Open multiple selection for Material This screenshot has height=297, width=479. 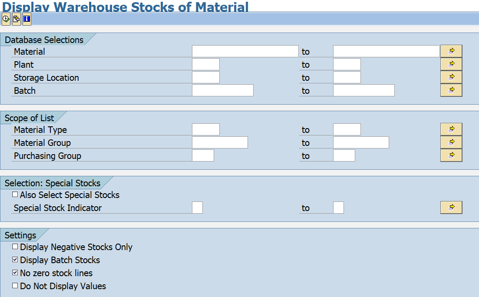coord(451,51)
